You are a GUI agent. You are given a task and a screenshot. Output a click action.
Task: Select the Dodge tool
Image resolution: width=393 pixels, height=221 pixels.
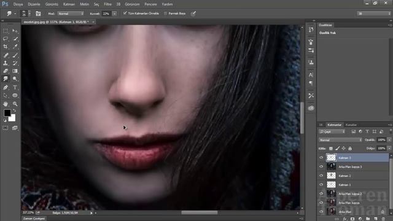pyautogui.click(x=15, y=79)
